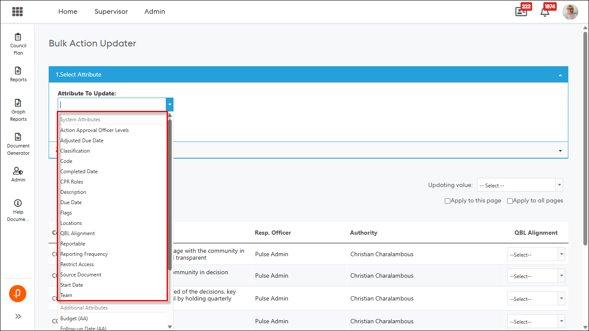
Task: Open Help Documentation sidebar icon
Action: coord(18,210)
